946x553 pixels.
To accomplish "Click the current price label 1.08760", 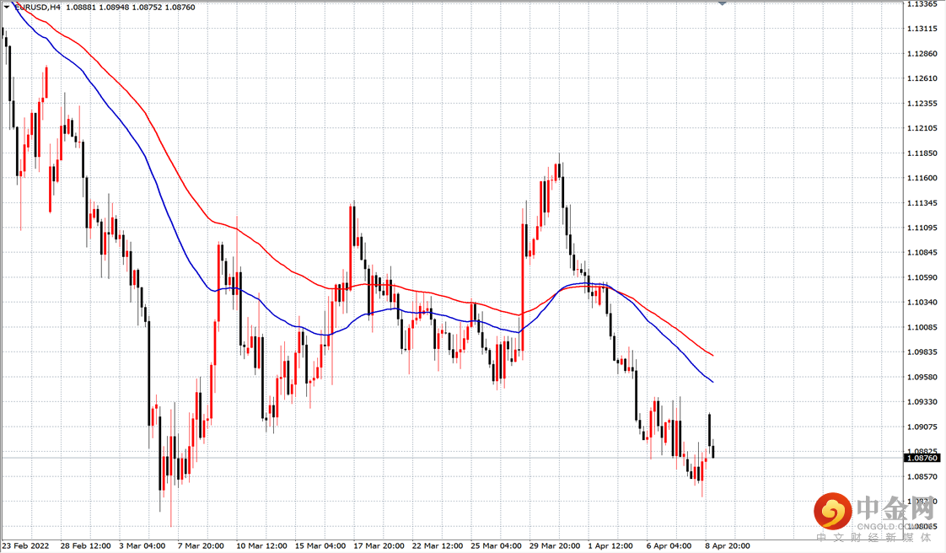I will pos(922,458).
